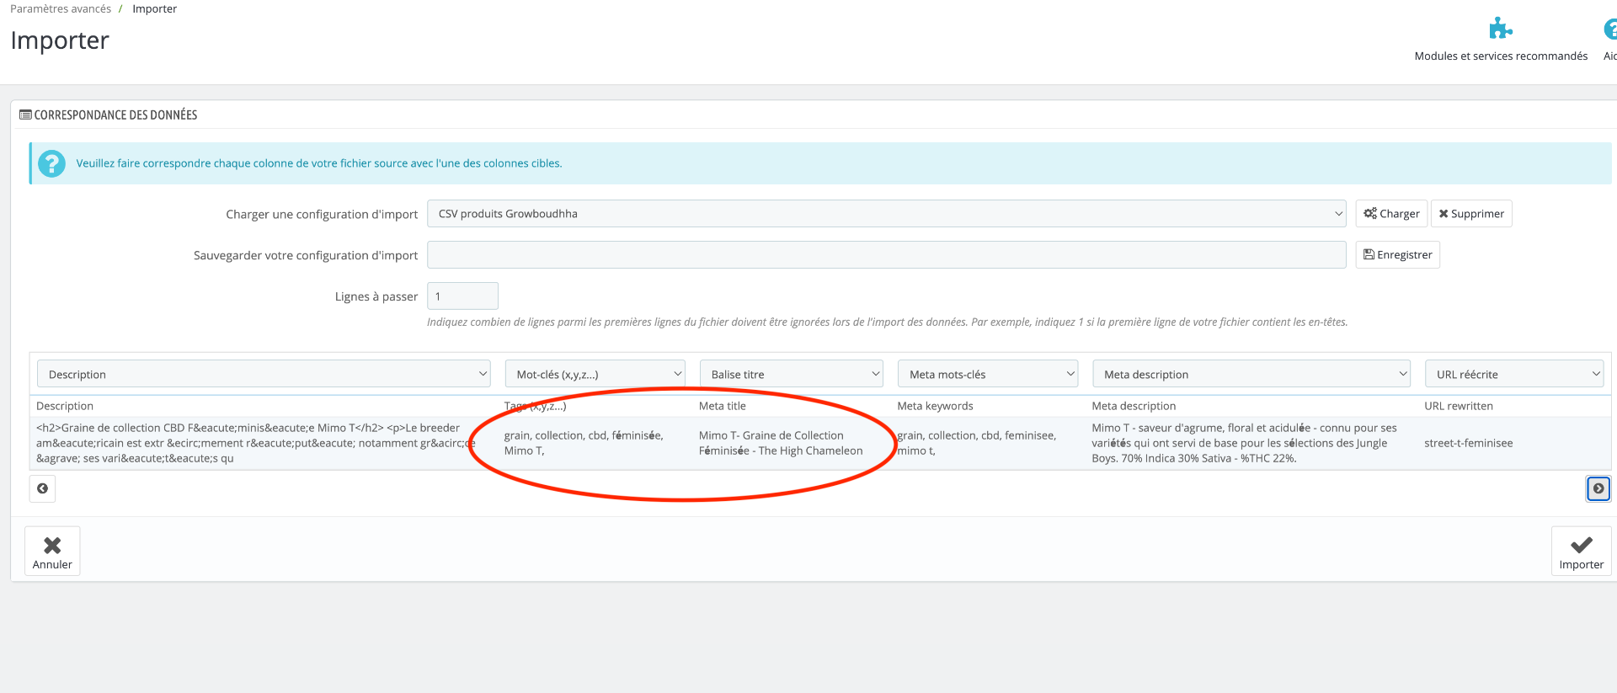Open the Mot-clés (x,y,z...) column dropdown
This screenshot has height=693, width=1617.
pyautogui.click(x=595, y=374)
